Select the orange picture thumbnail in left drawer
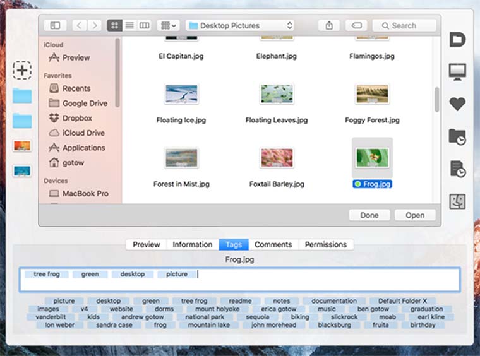Screen dimensions: 480x356 click(x=22, y=146)
